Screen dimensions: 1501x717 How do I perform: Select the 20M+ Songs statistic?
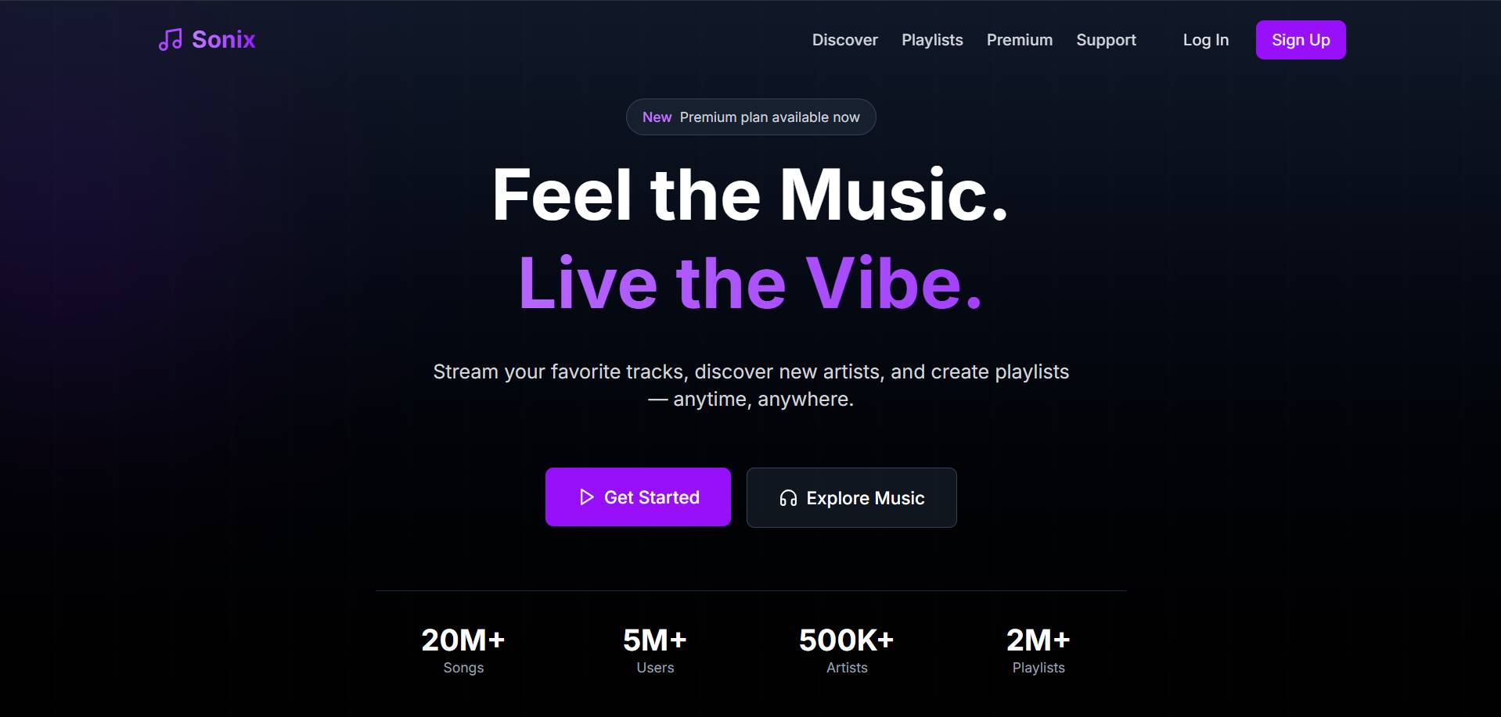point(463,650)
